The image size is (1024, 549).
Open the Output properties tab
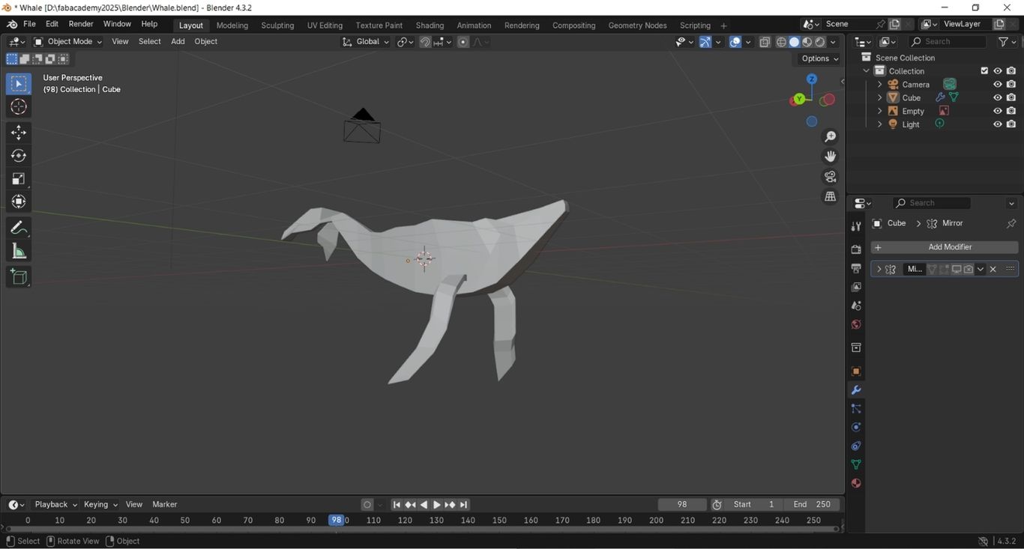856,268
